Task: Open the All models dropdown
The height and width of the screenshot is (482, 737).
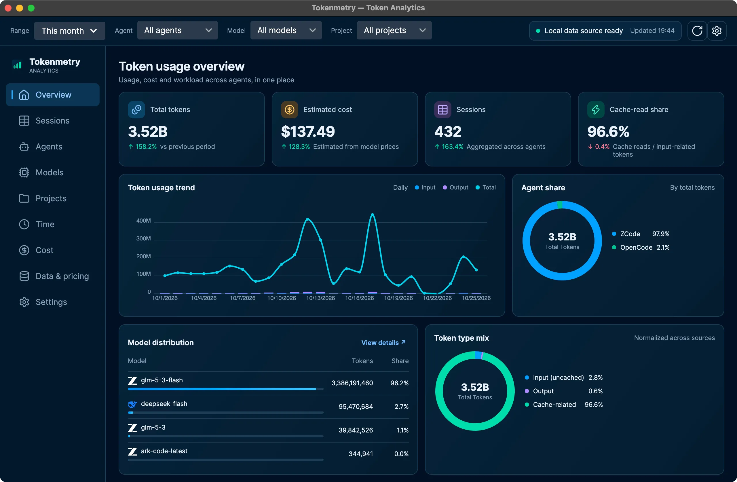Action: tap(286, 30)
